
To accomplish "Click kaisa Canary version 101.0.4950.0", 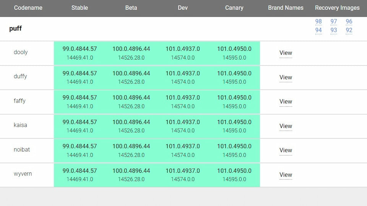I will click(234, 122).
